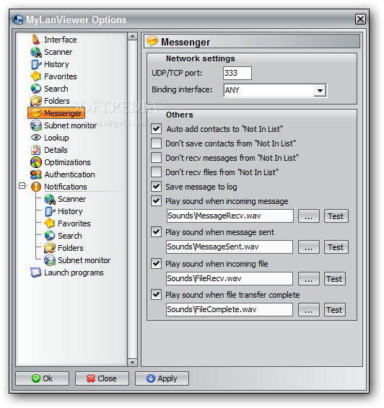Click Folders icon under Notifications
This screenshot has height=408, width=384.
click(x=50, y=248)
